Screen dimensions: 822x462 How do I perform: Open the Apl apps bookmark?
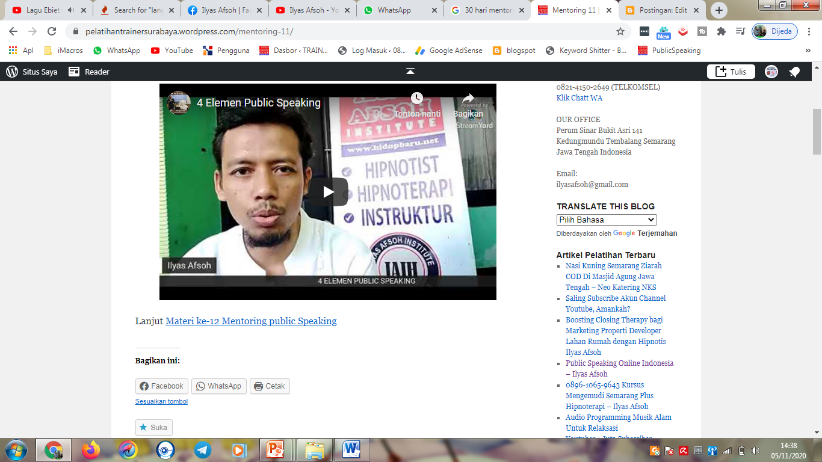pyautogui.click(x=22, y=51)
